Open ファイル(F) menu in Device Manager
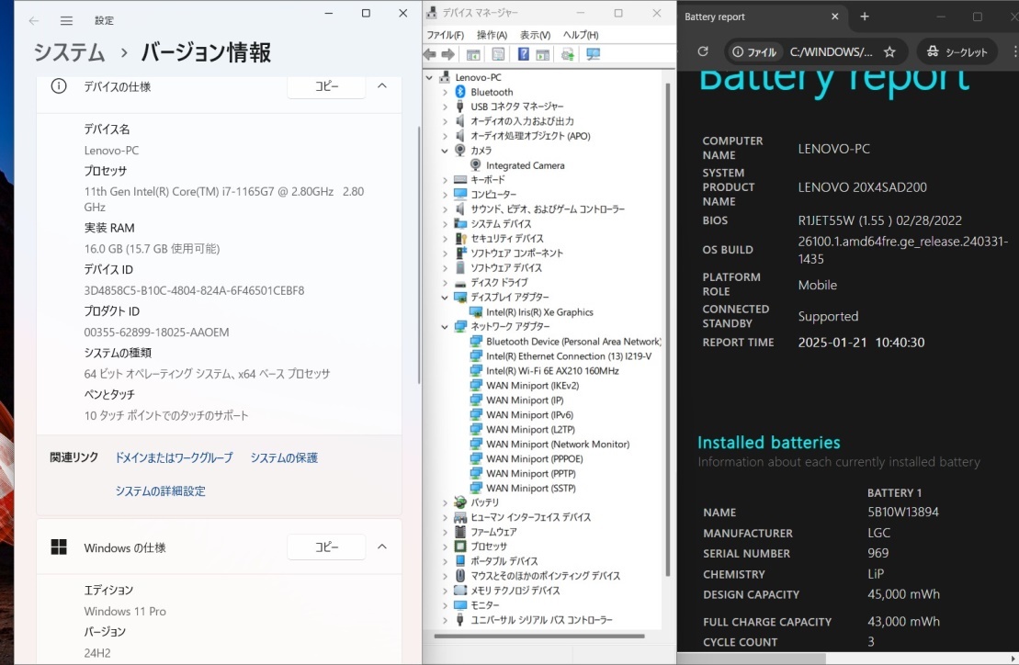1019x665 pixels. [445, 35]
